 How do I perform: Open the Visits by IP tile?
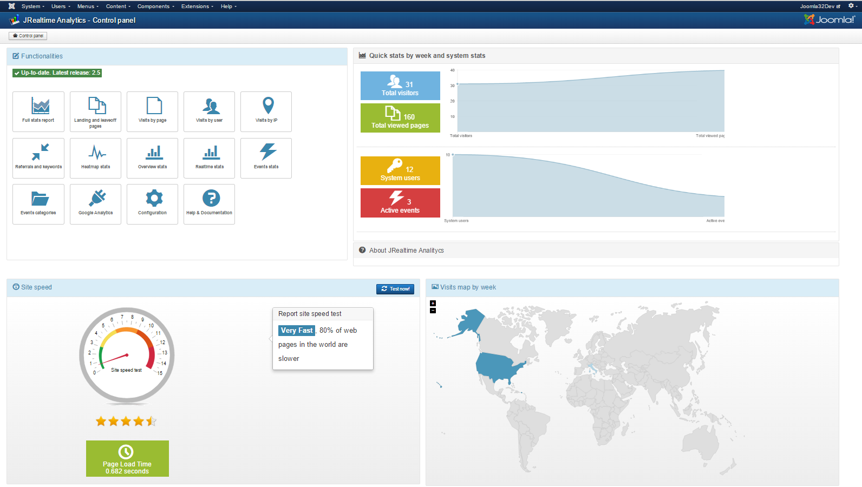click(266, 111)
